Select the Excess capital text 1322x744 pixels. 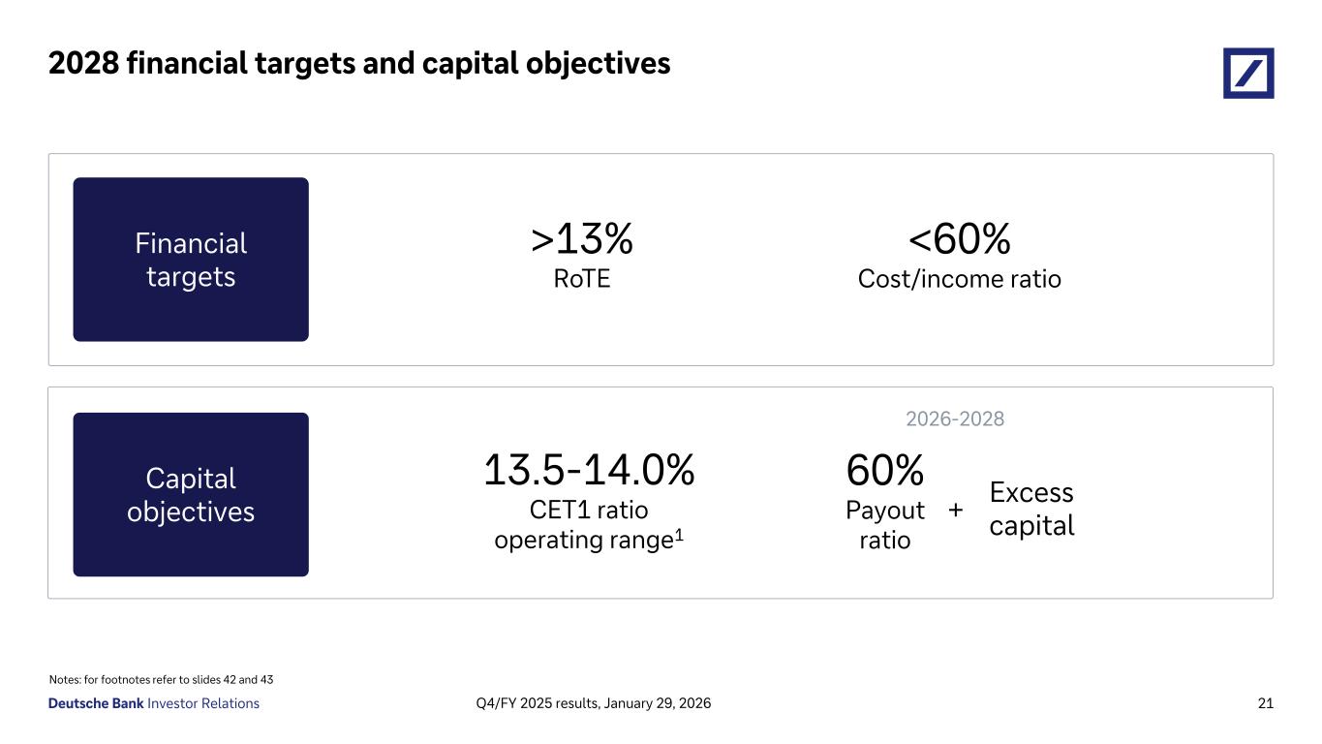1031,509
